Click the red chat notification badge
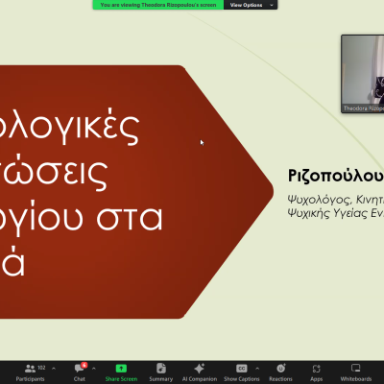This screenshot has height=384, width=384. coord(84,365)
